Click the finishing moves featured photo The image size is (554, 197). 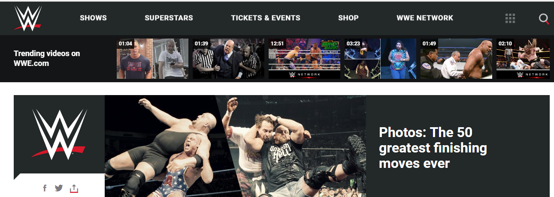235,146
